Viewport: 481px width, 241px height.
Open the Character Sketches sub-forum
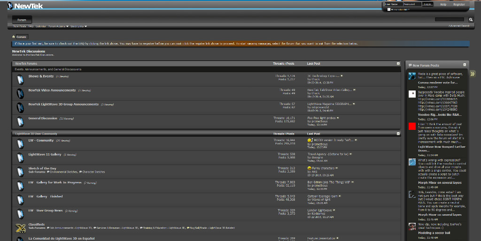93,172
